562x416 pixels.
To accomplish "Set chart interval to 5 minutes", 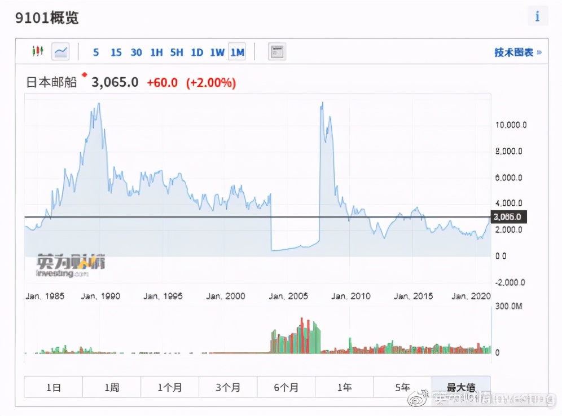I will point(96,52).
